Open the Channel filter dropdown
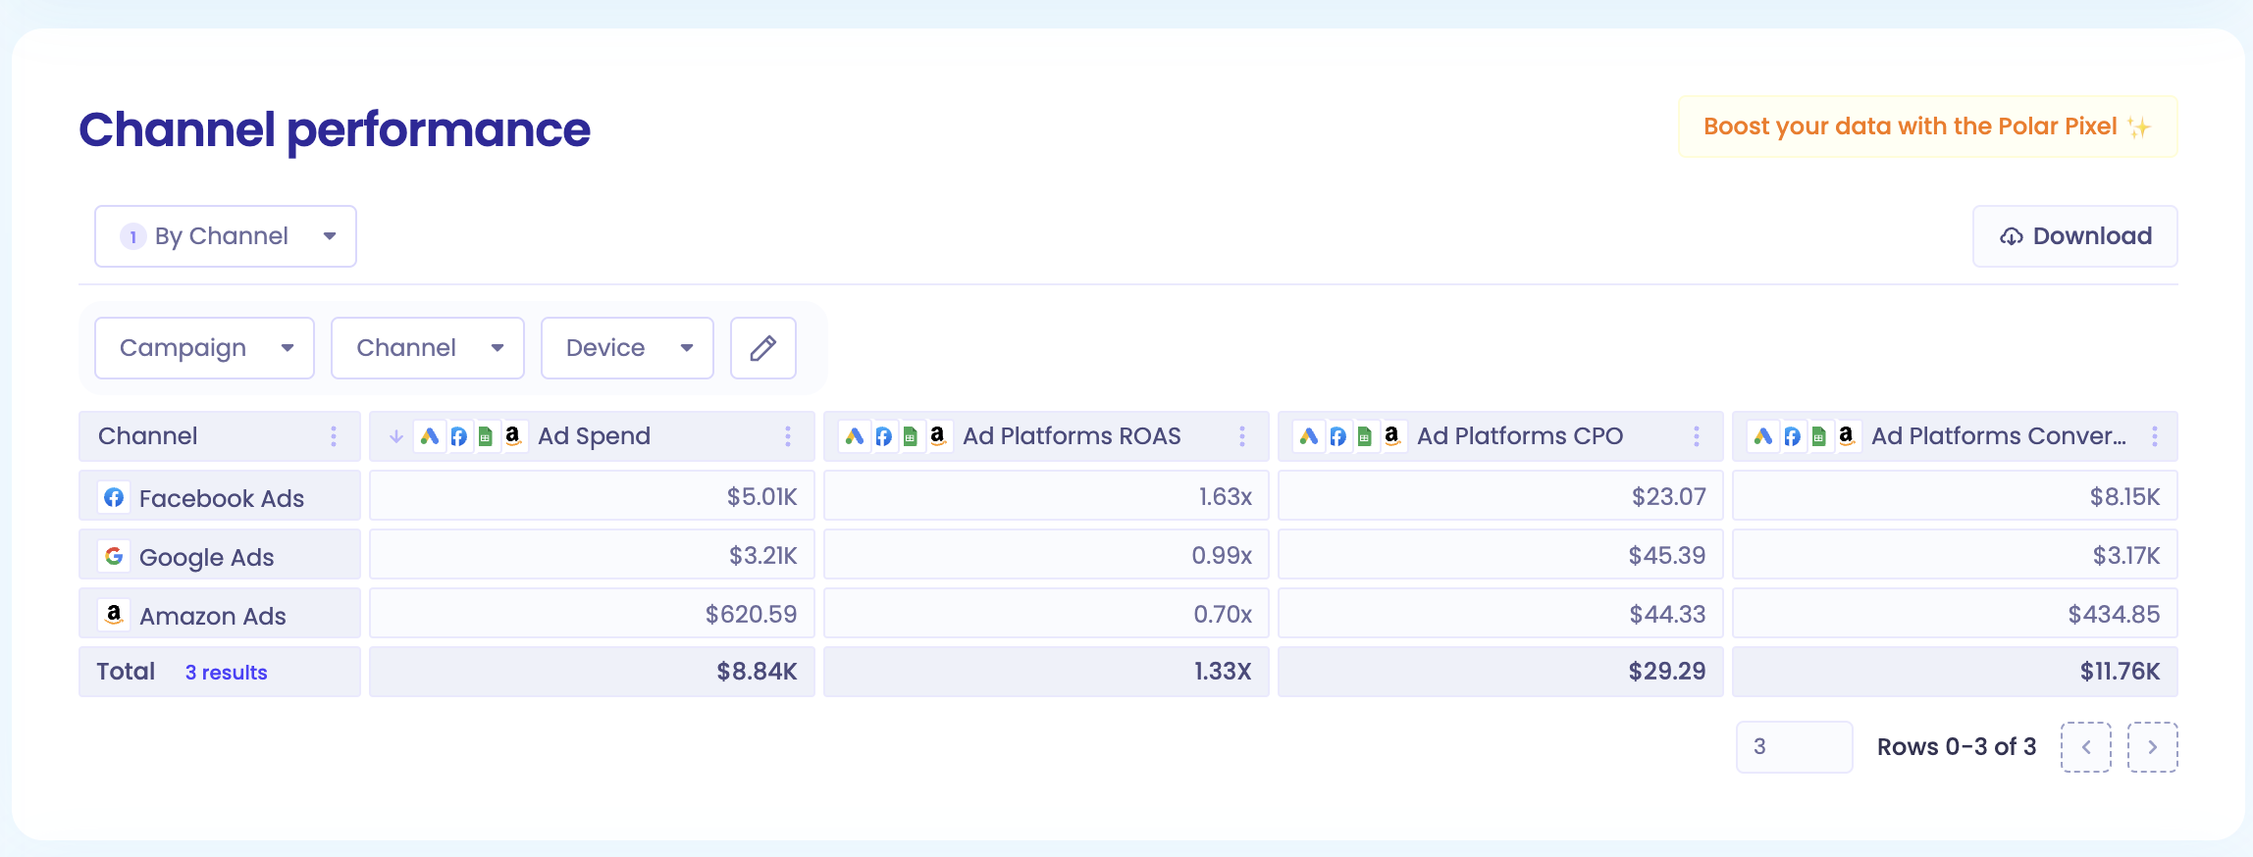This screenshot has height=857, width=2253. [428, 348]
